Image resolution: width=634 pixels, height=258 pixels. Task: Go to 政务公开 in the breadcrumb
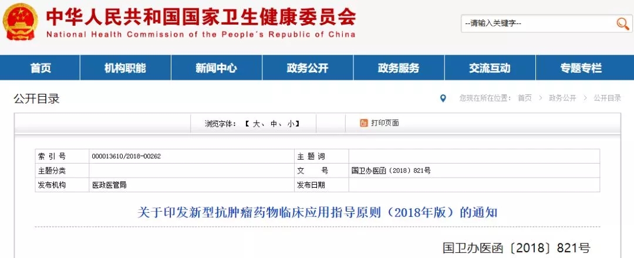point(562,98)
